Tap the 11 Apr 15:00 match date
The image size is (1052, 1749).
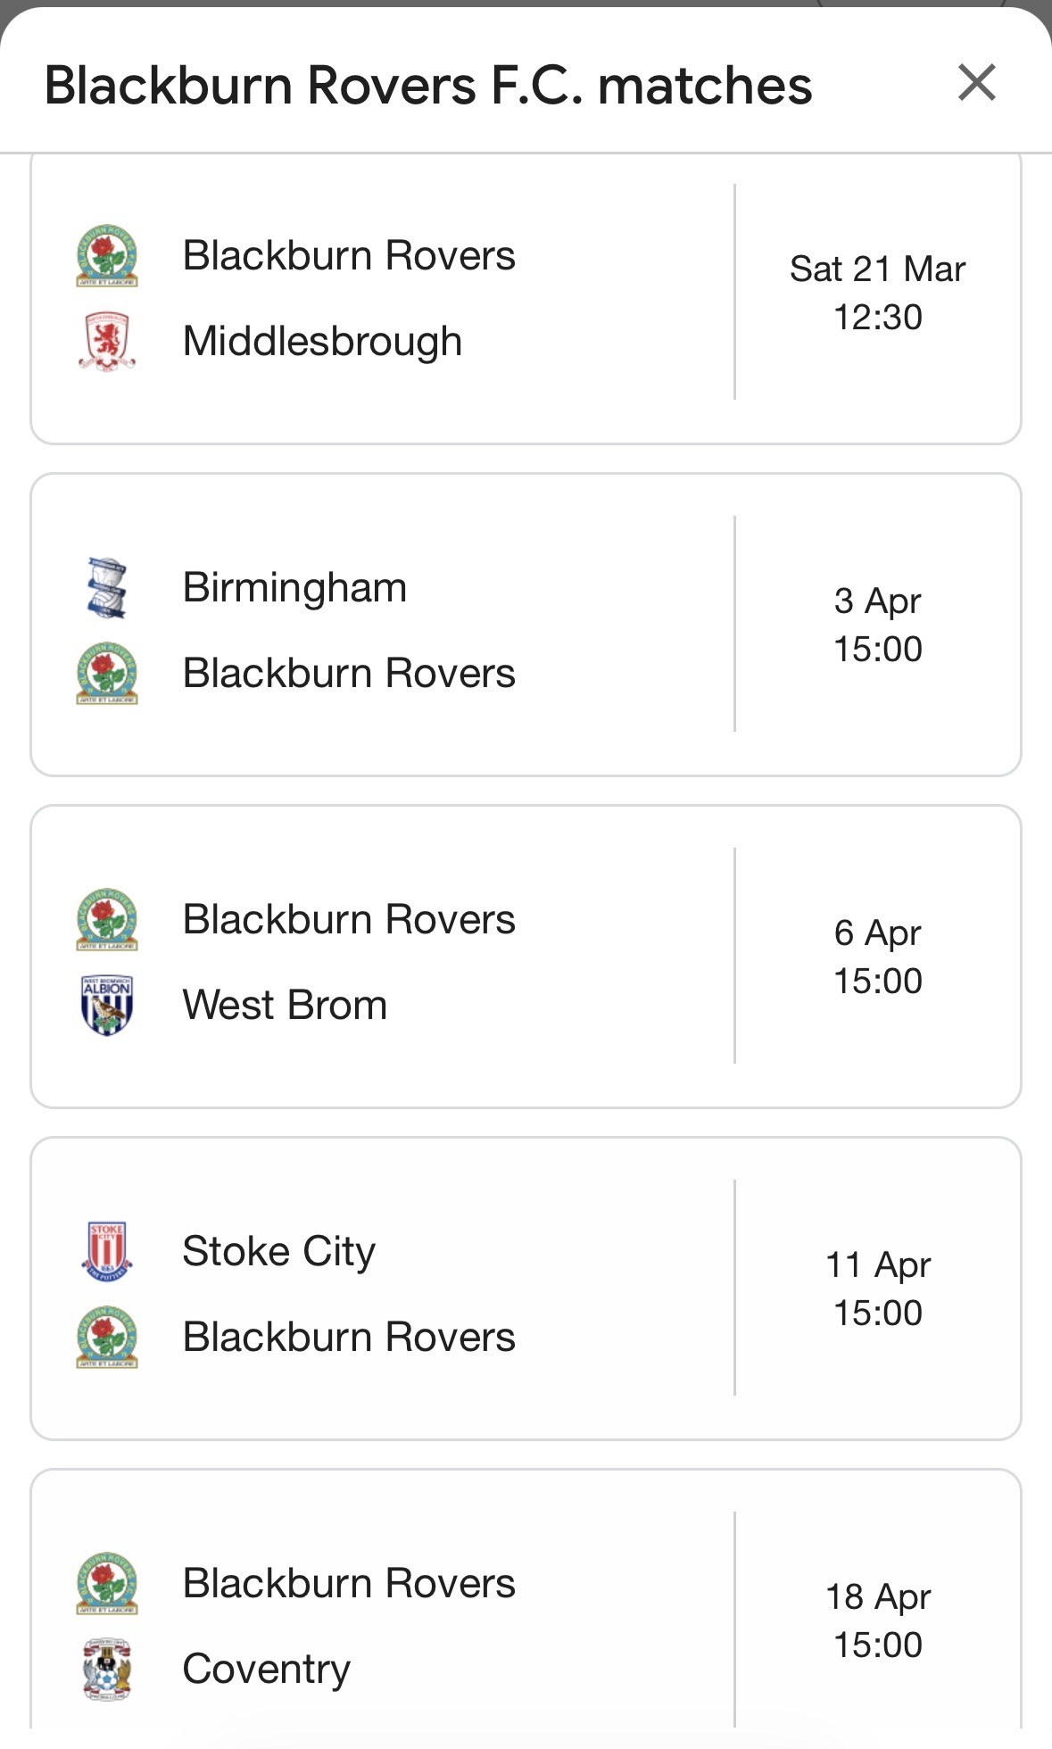coord(877,1289)
